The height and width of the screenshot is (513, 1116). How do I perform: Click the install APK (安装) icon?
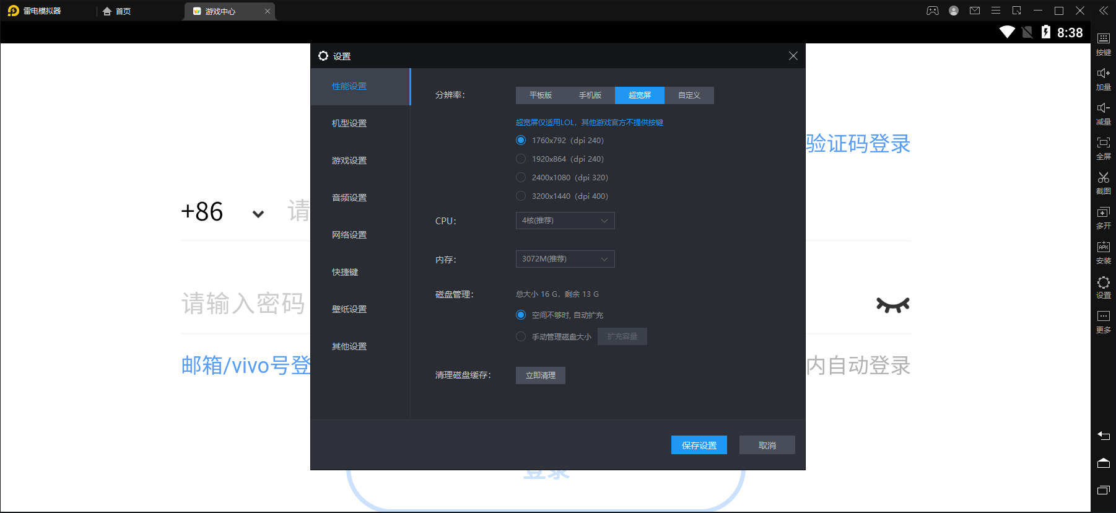[x=1103, y=251]
